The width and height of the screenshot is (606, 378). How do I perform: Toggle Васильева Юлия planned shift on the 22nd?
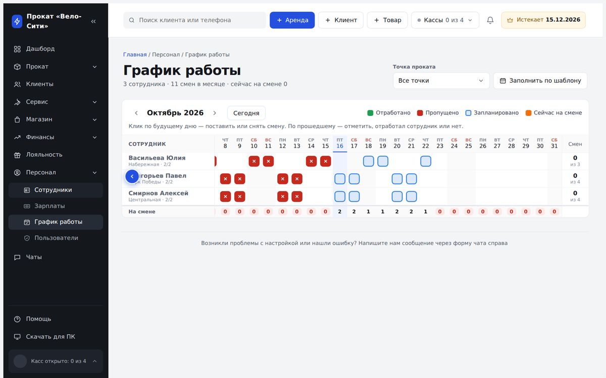pos(426,161)
